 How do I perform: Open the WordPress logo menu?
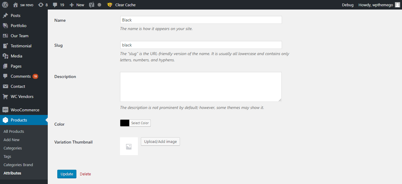tap(5, 5)
